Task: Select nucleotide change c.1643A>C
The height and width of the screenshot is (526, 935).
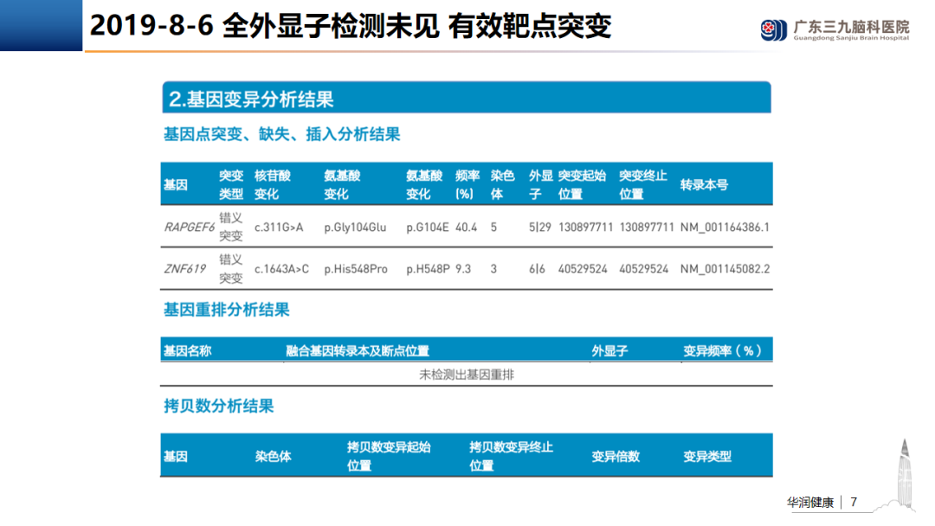Action: (x=281, y=269)
